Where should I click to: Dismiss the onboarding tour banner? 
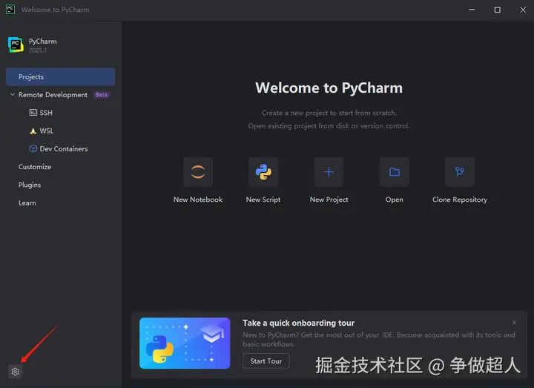(x=514, y=323)
